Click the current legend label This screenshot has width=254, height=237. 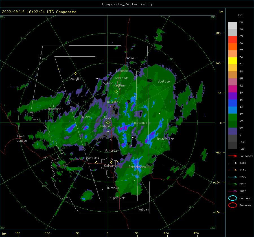[x=245, y=198]
